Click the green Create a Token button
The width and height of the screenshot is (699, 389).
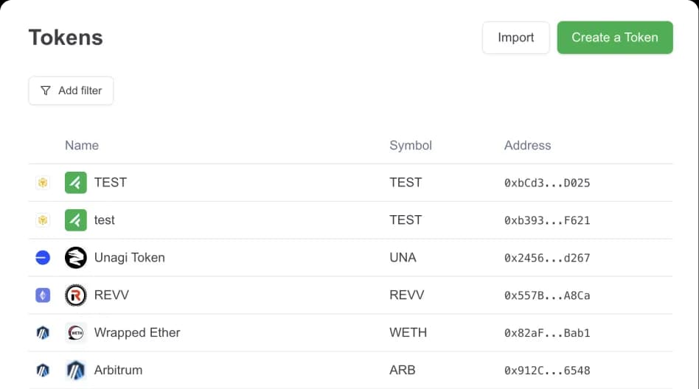[614, 38]
